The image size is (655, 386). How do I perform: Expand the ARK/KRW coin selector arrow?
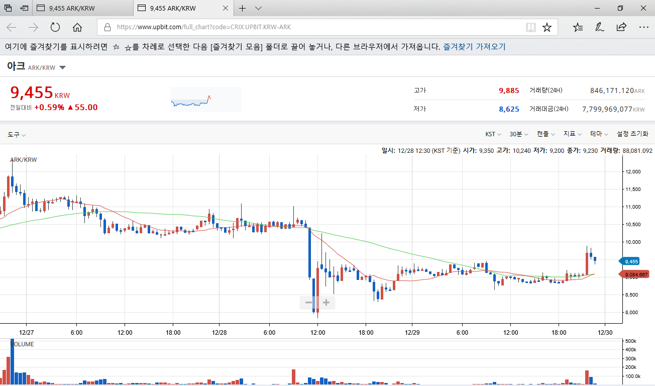tap(62, 67)
